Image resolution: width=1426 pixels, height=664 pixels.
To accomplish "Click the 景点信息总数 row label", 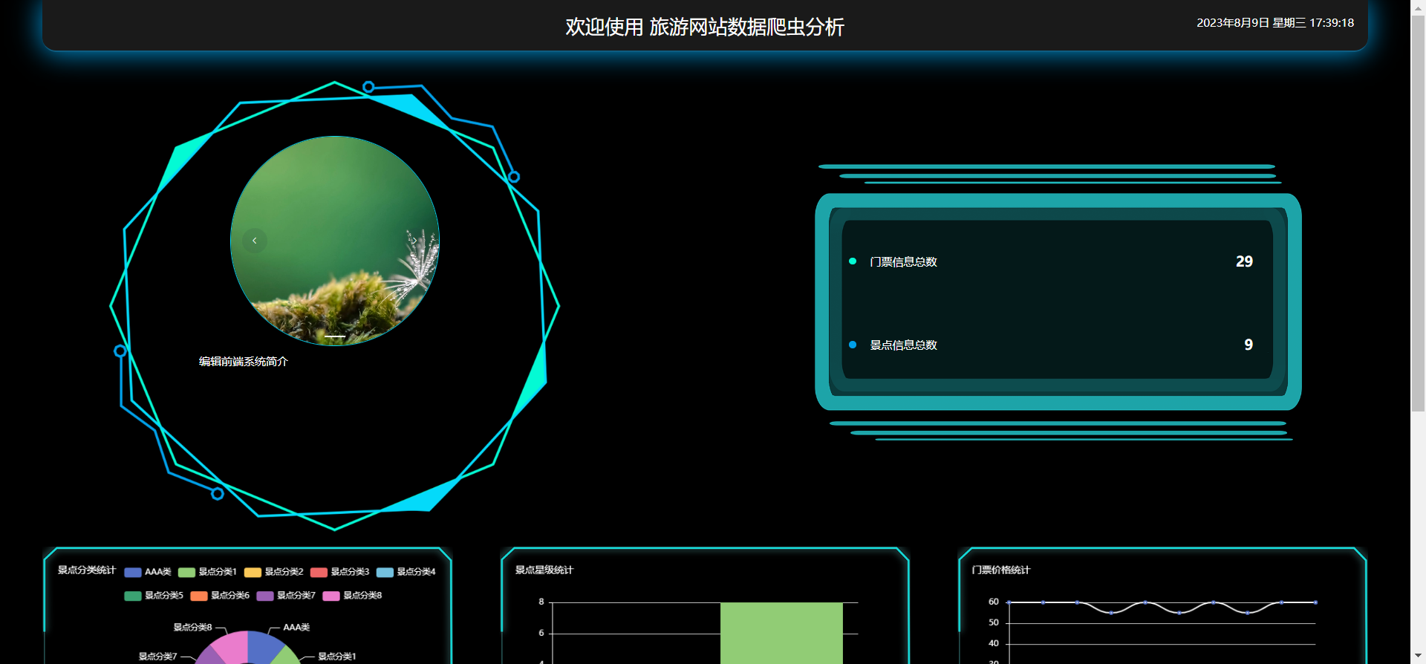I will (x=903, y=345).
